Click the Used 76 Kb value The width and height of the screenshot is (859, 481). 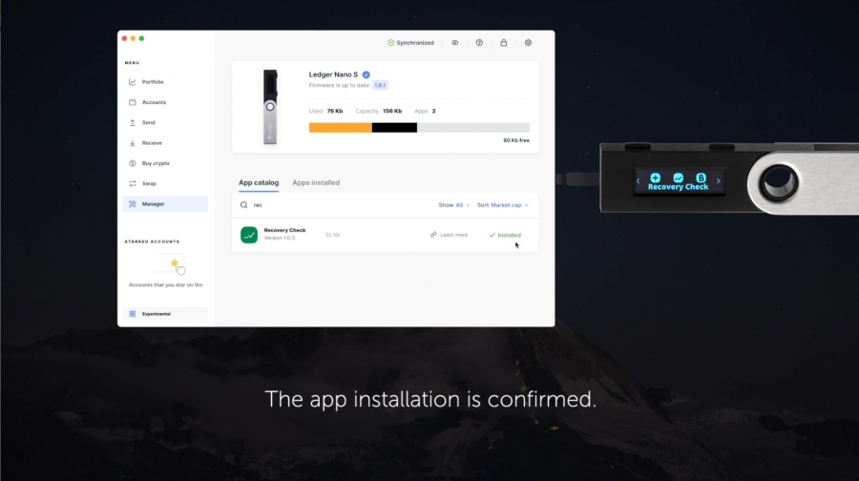click(x=335, y=111)
